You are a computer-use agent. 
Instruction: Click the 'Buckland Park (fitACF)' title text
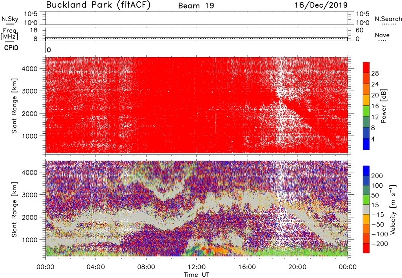(98, 5)
